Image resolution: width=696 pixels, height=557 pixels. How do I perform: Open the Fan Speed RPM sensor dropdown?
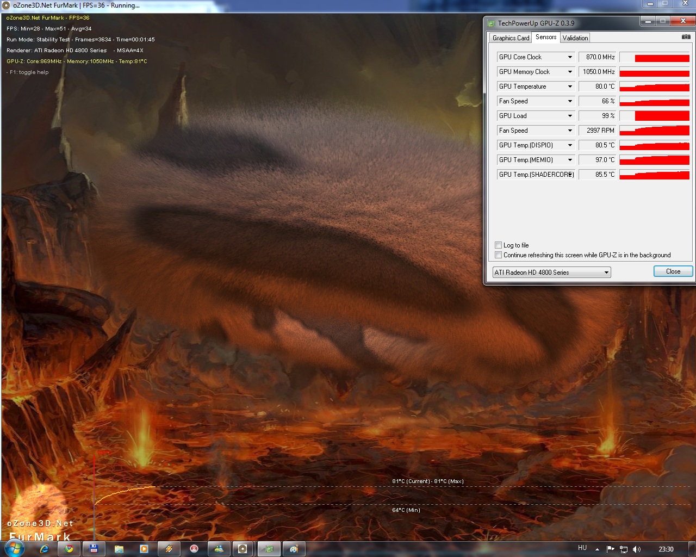pyautogui.click(x=570, y=131)
